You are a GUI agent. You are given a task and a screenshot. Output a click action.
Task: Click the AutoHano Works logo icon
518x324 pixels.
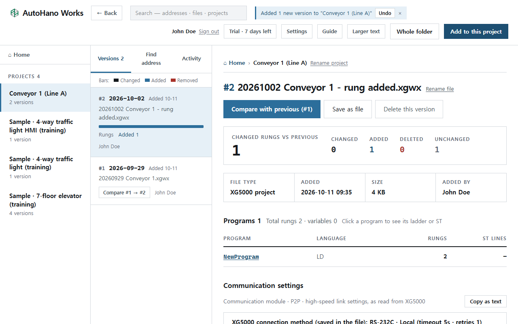point(15,13)
